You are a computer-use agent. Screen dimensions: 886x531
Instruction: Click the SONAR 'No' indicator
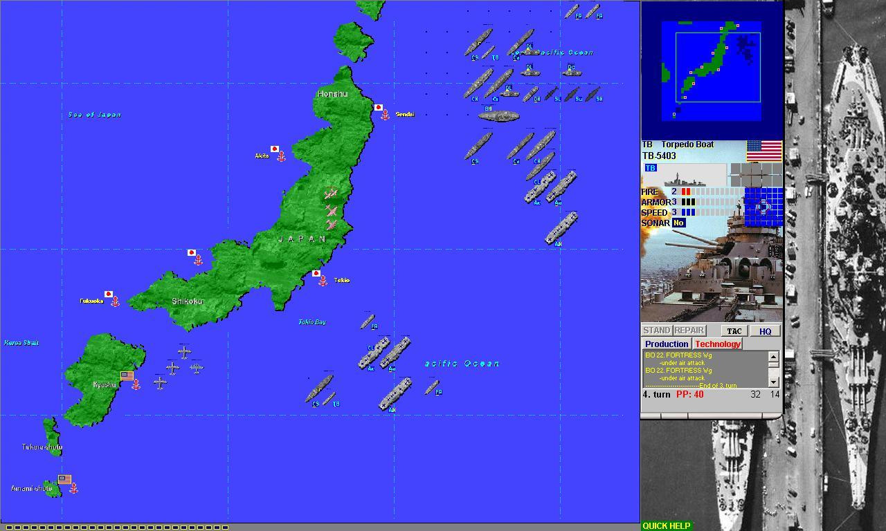(x=678, y=223)
